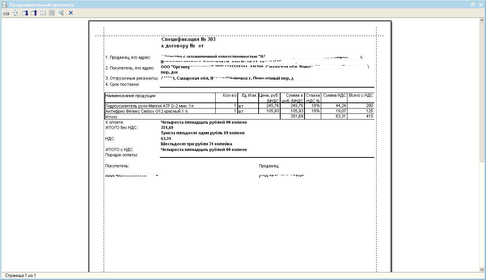Image resolution: width=486 pixels, height=280 pixels.
Task: Click the vertical scrollbar up arrow
Action: tap(482, 20)
